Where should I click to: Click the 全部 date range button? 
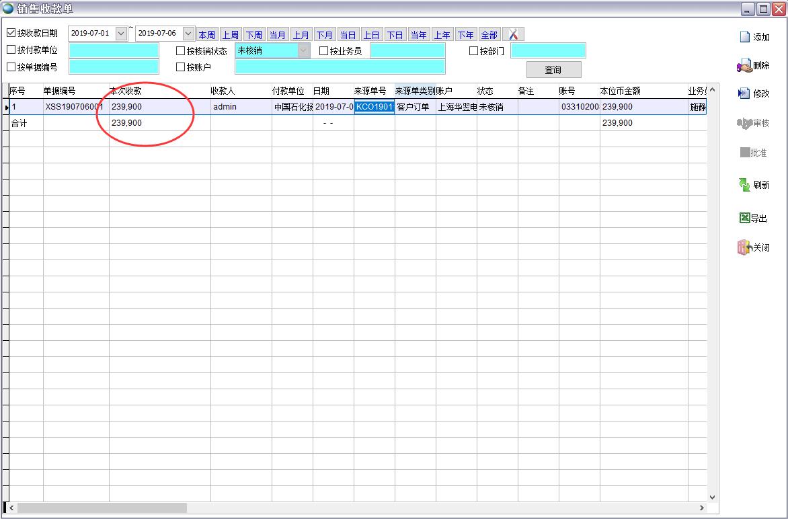click(x=489, y=35)
